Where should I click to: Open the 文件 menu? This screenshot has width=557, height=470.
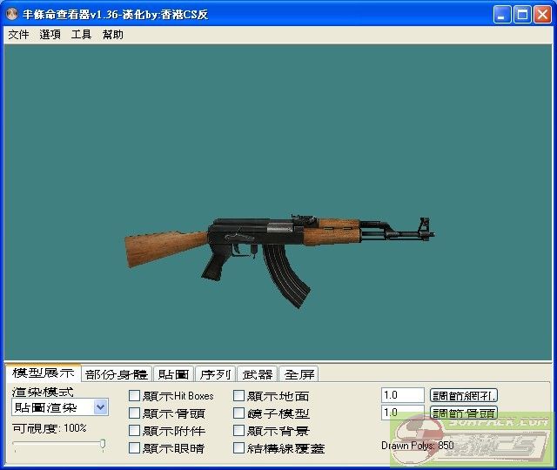coord(18,35)
